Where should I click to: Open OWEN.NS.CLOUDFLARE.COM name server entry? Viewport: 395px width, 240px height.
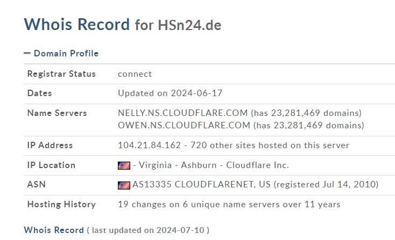tap(241, 125)
